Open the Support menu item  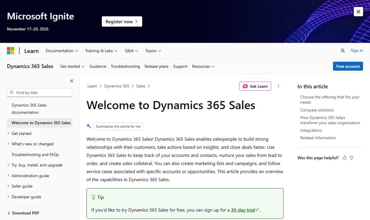[180, 66]
